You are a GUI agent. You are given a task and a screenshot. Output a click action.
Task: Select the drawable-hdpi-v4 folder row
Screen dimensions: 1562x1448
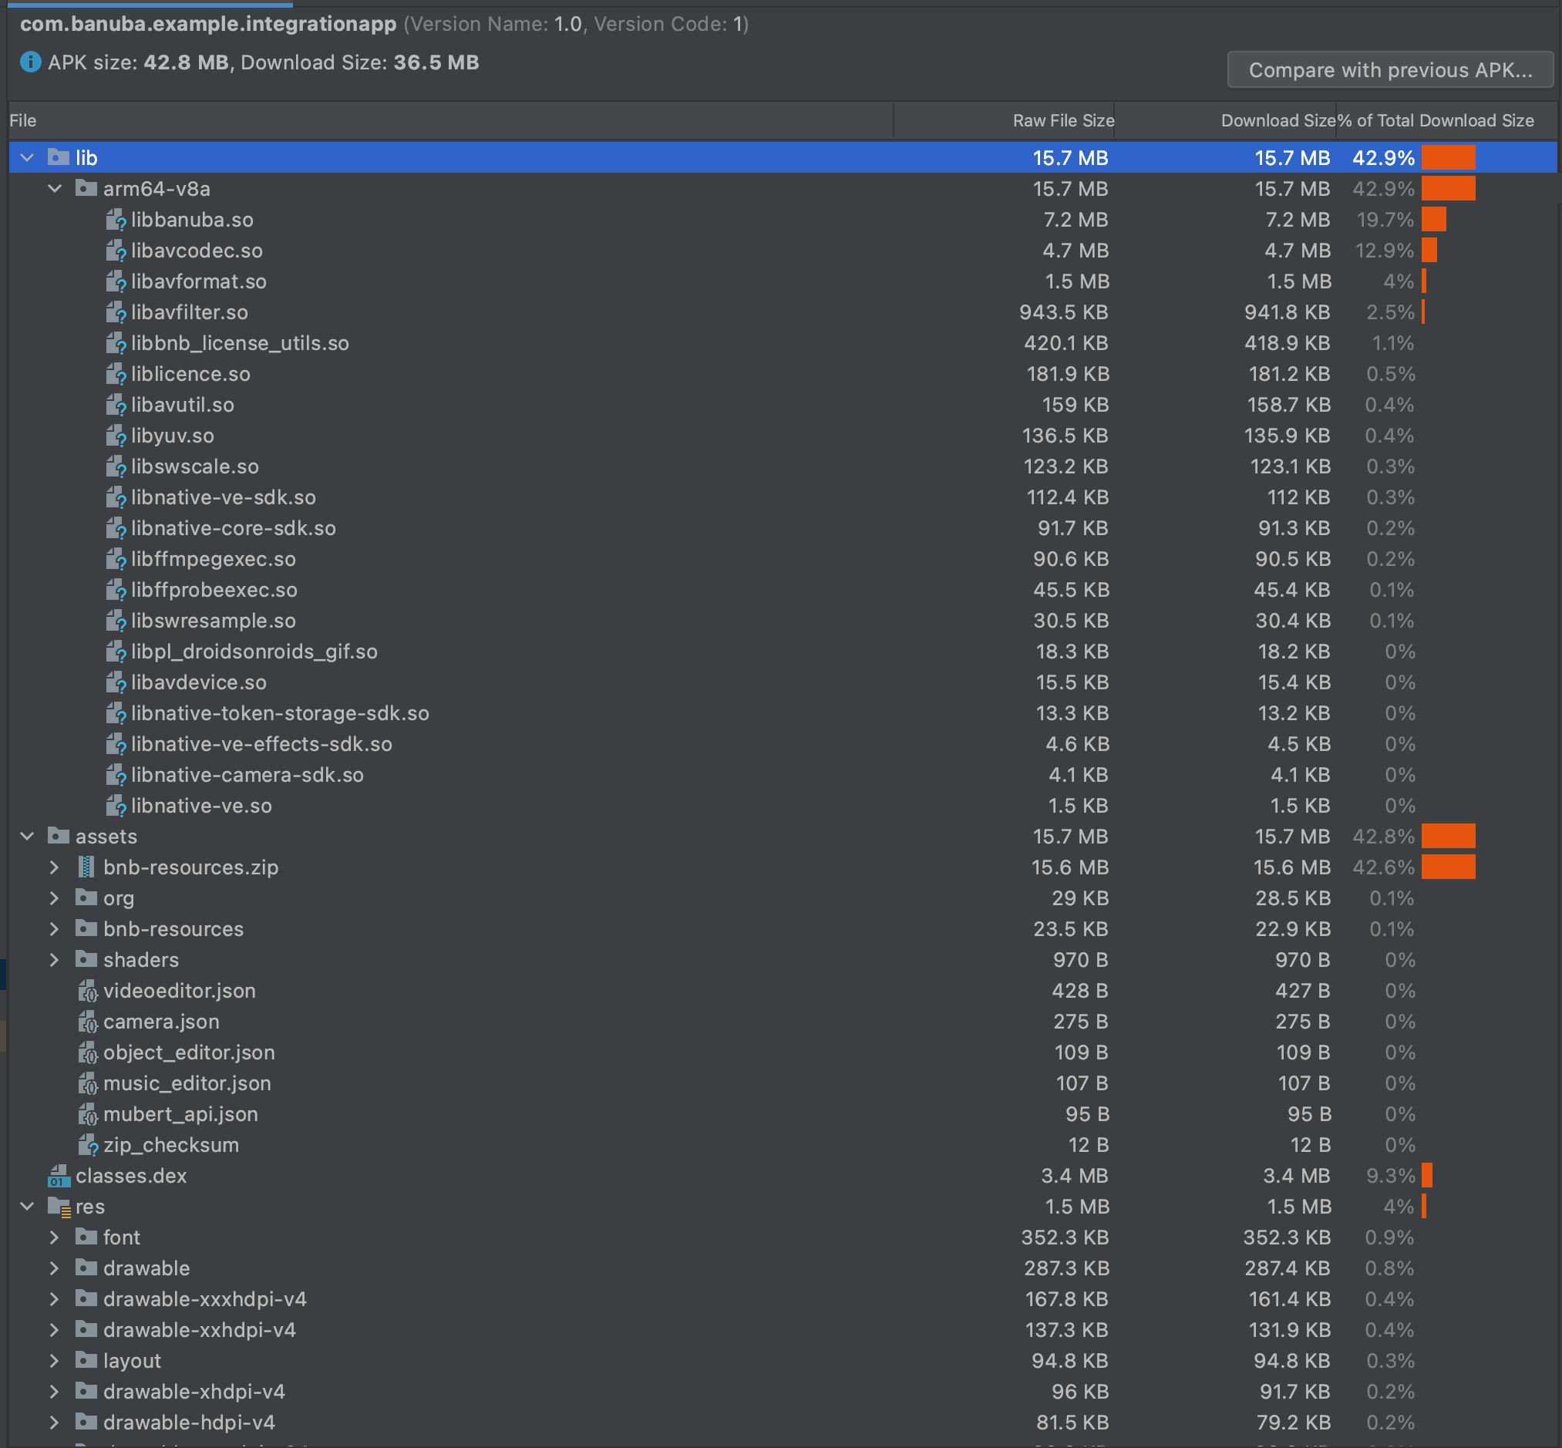[783, 1422]
